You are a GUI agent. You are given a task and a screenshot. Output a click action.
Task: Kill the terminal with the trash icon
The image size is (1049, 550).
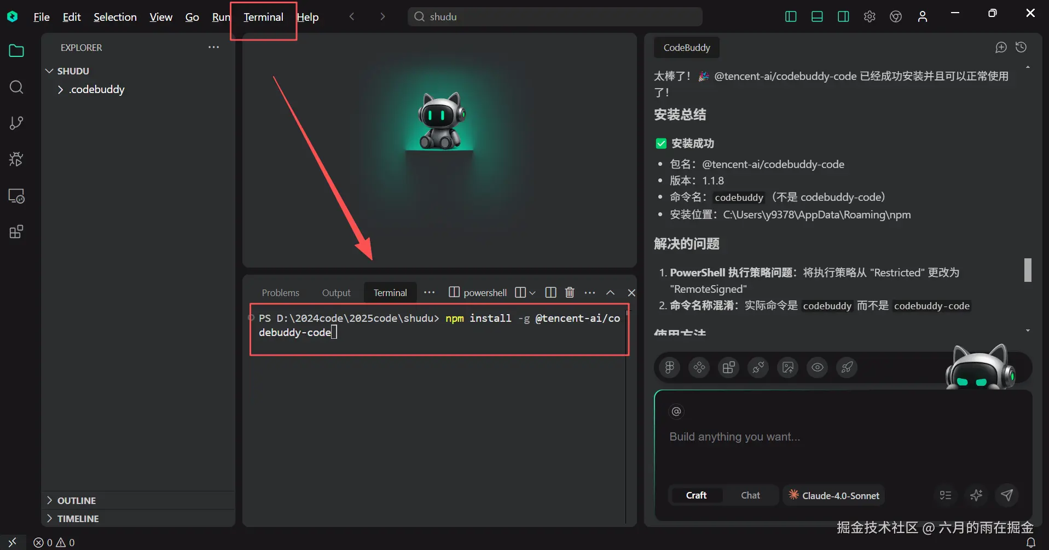point(570,293)
